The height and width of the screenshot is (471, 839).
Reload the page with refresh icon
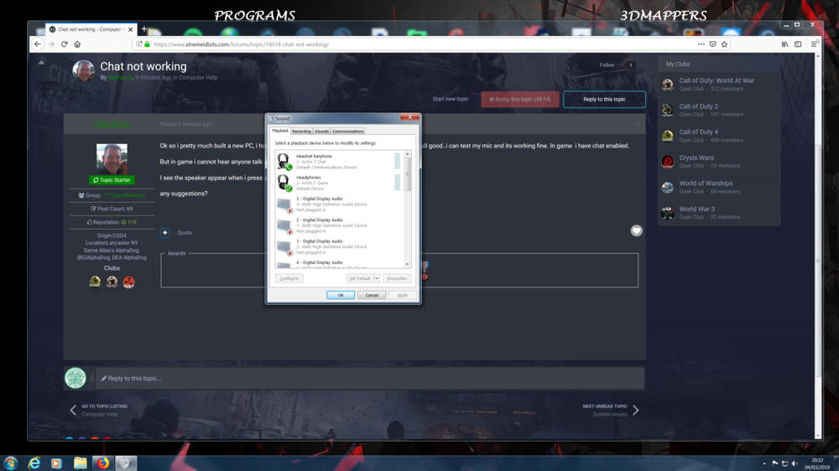64,44
